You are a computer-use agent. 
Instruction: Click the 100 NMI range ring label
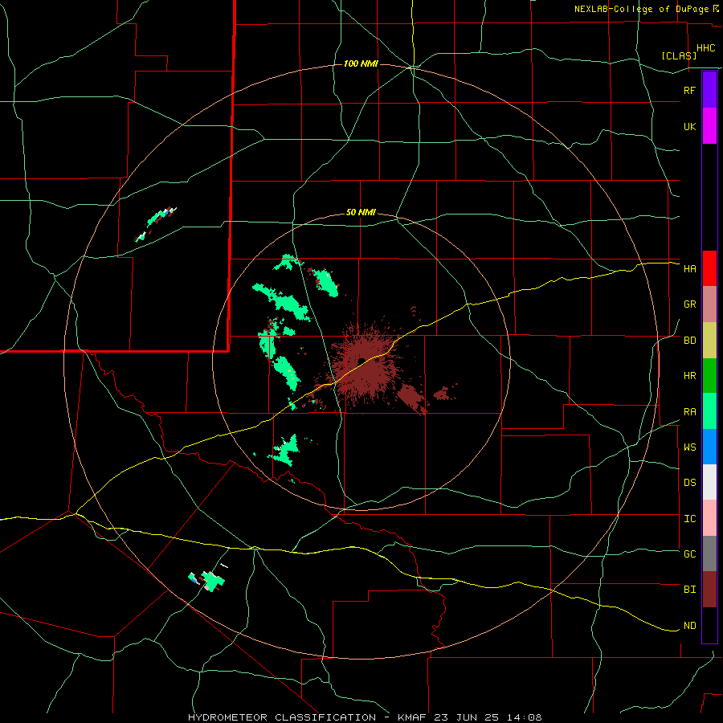click(361, 63)
